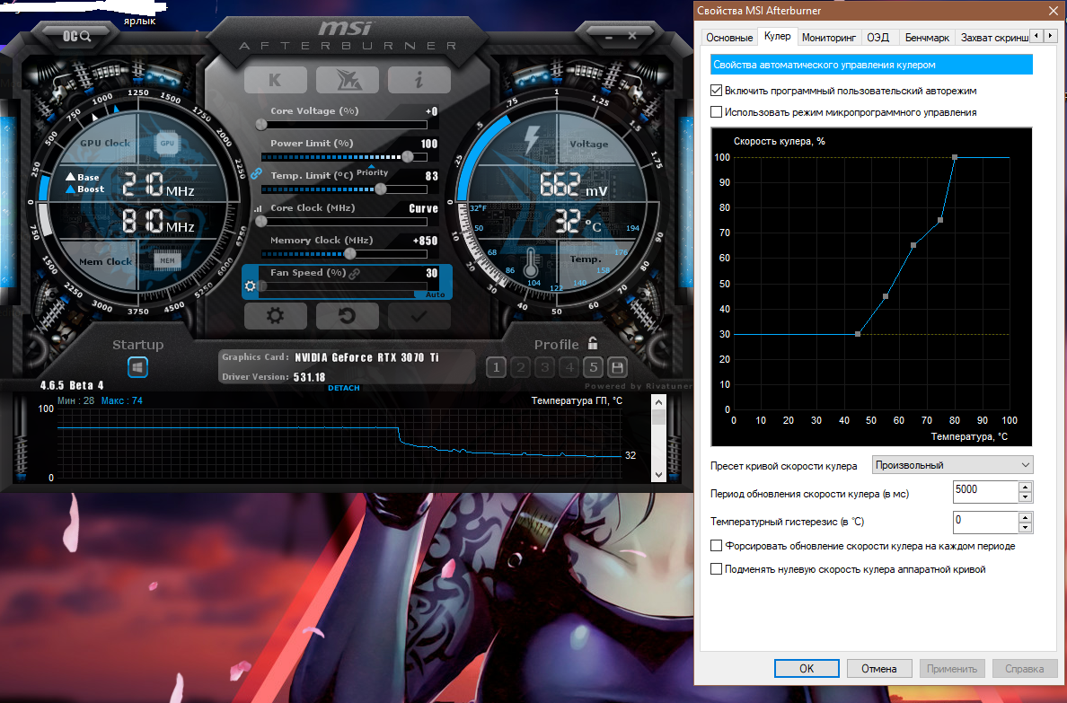Screen dimensions: 1067x703
Task: Open the OC Scanner search button
Action: coord(76,36)
